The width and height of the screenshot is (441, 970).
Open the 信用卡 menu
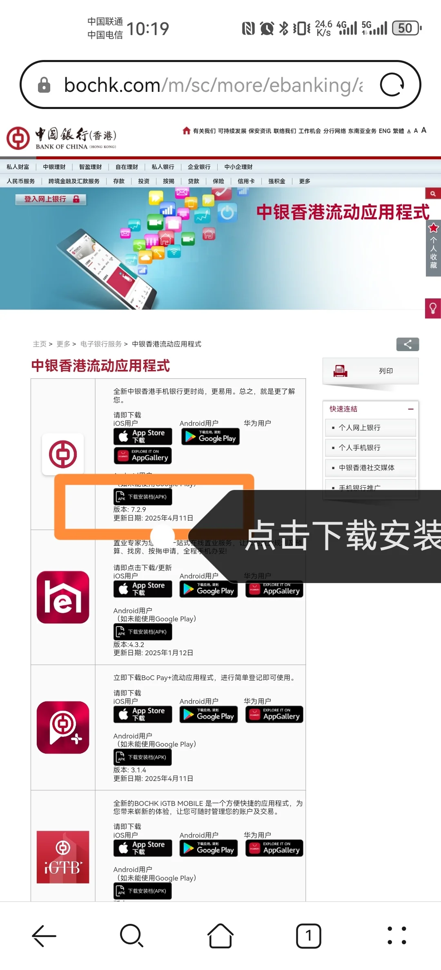coord(246,181)
